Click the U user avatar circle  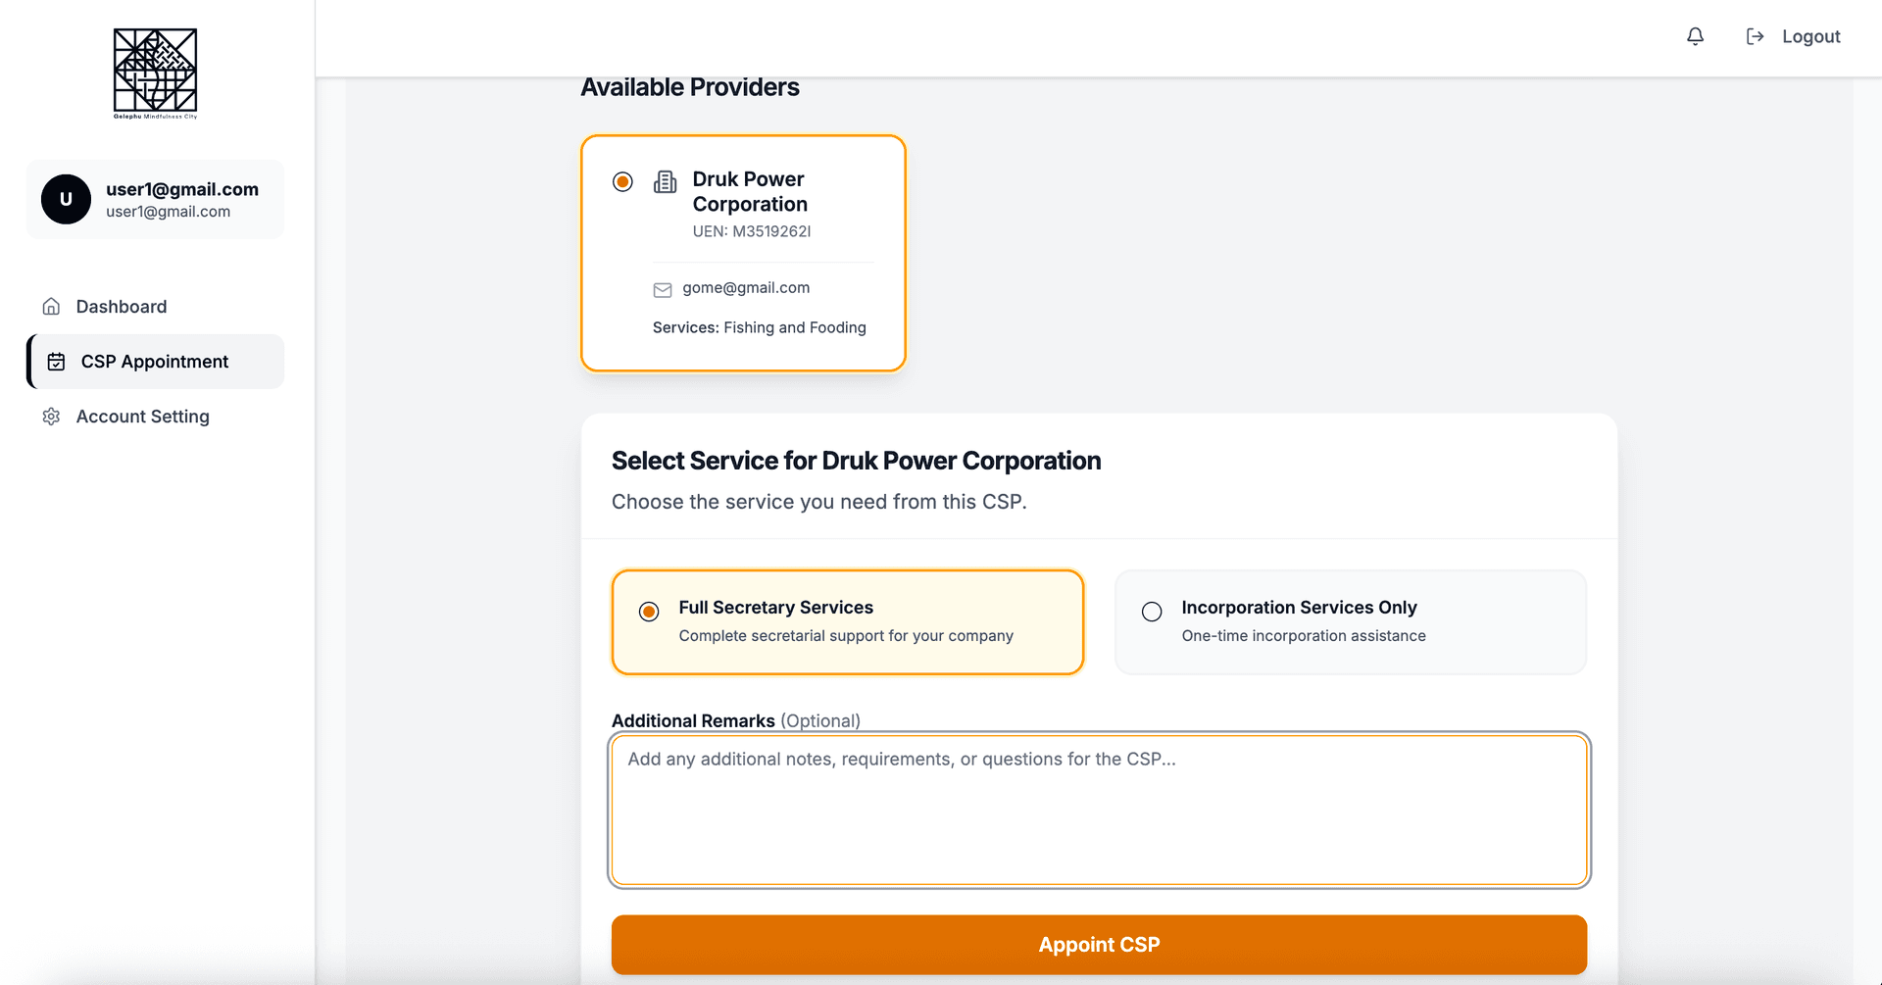(x=66, y=199)
